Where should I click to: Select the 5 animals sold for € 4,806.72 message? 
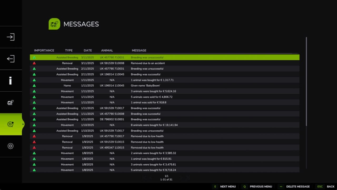coord(151,97)
